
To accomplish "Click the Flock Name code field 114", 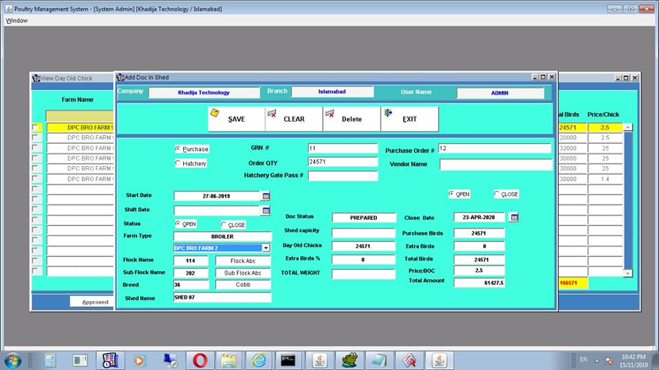I will point(190,261).
